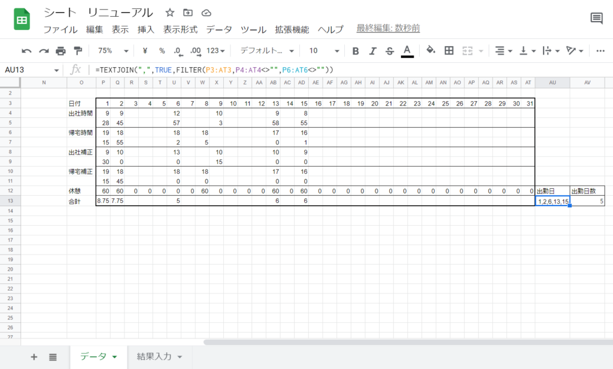
Task: Click the 最終編集 link in the menu bar
Action: tap(388, 28)
